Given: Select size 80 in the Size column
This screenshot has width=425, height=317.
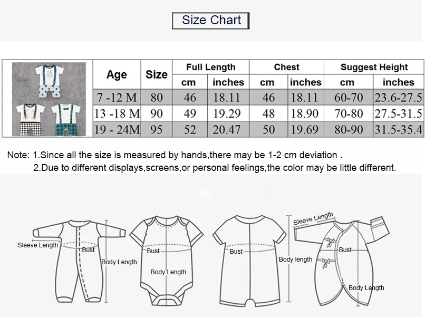Looking at the screenshot, I should 157,97.
